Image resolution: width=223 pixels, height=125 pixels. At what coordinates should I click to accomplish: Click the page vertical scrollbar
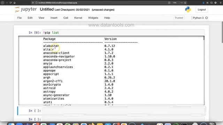(222, 32)
